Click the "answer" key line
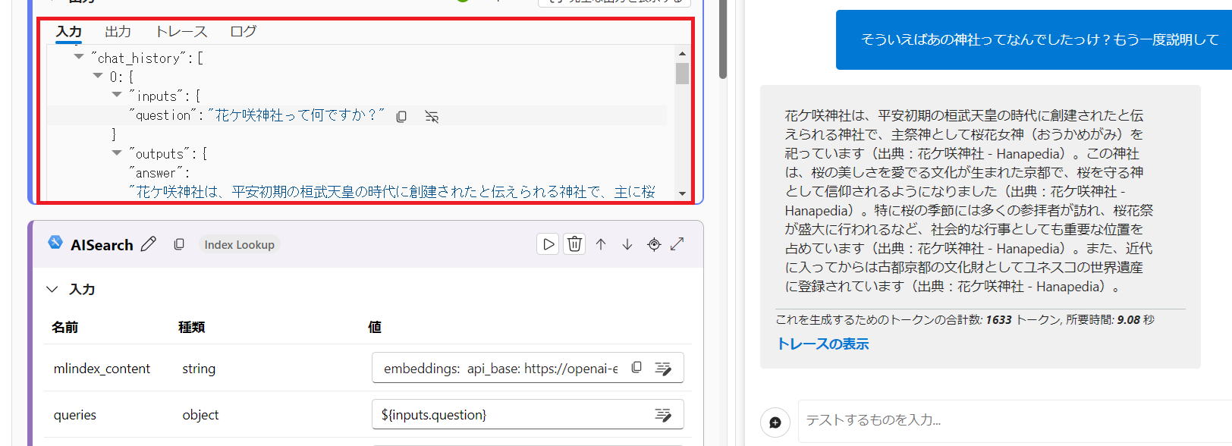The height and width of the screenshot is (446, 1232). click(x=159, y=173)
